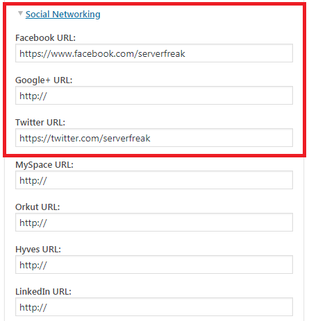Place cursor on 'serverfreak' in Twitter URL
This screenshot has width=309, height=321.
(126, 138)
